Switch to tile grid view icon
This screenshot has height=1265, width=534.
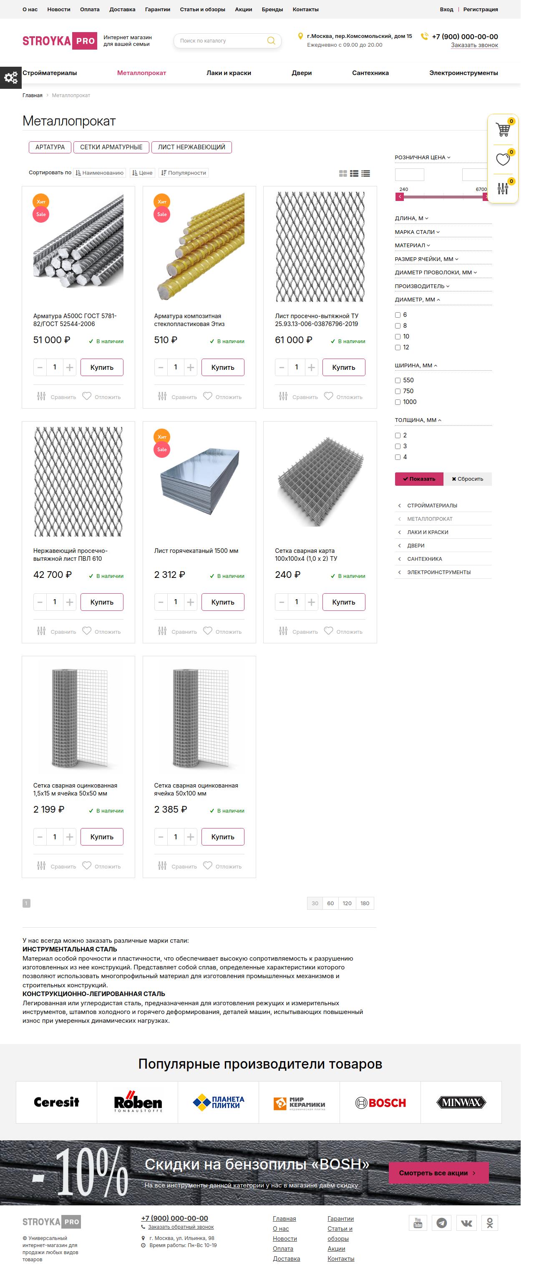[343, 173]
